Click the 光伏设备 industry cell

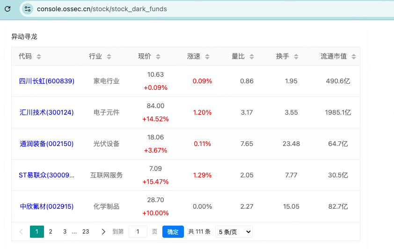(106, 144)
